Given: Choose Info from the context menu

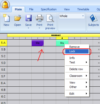Looking at the screenshot, I should coord(77,58).
